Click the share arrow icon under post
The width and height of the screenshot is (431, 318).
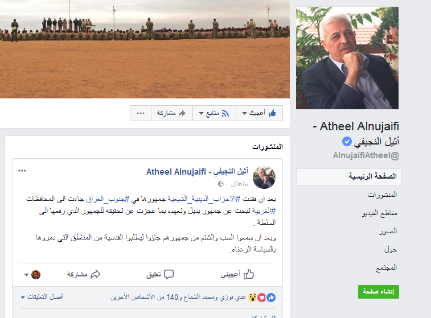tap(96, 274)
